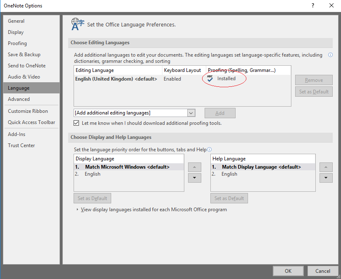Select 'Match Display Language <default>' help language

tap(263, 167)
